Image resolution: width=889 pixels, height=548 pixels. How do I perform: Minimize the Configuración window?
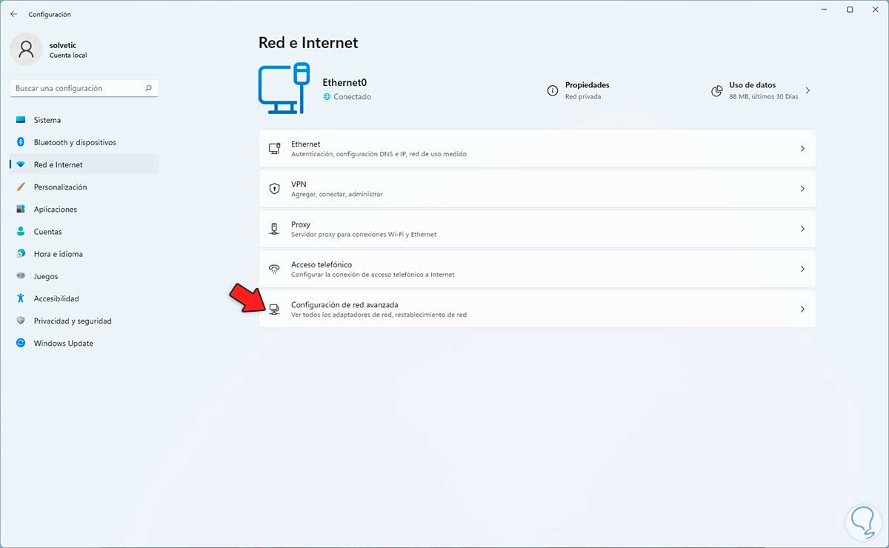[x=825, y=9]
